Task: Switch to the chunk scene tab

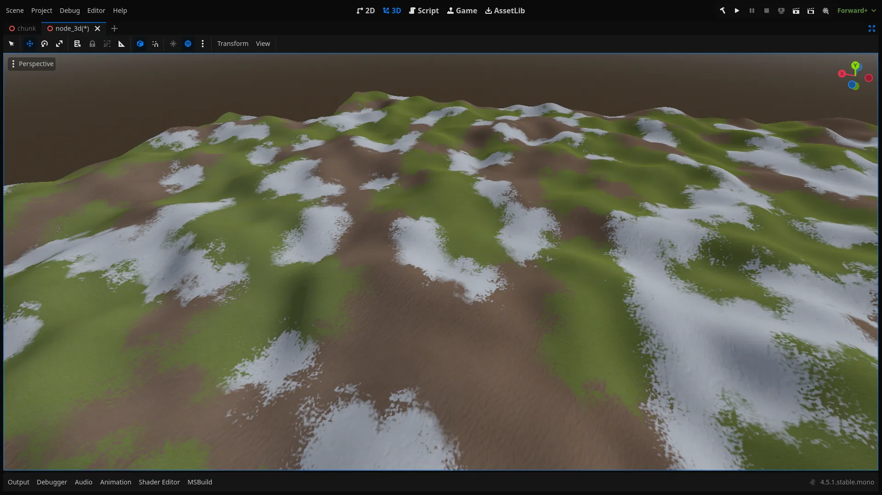Action: (x=23, y=28)
